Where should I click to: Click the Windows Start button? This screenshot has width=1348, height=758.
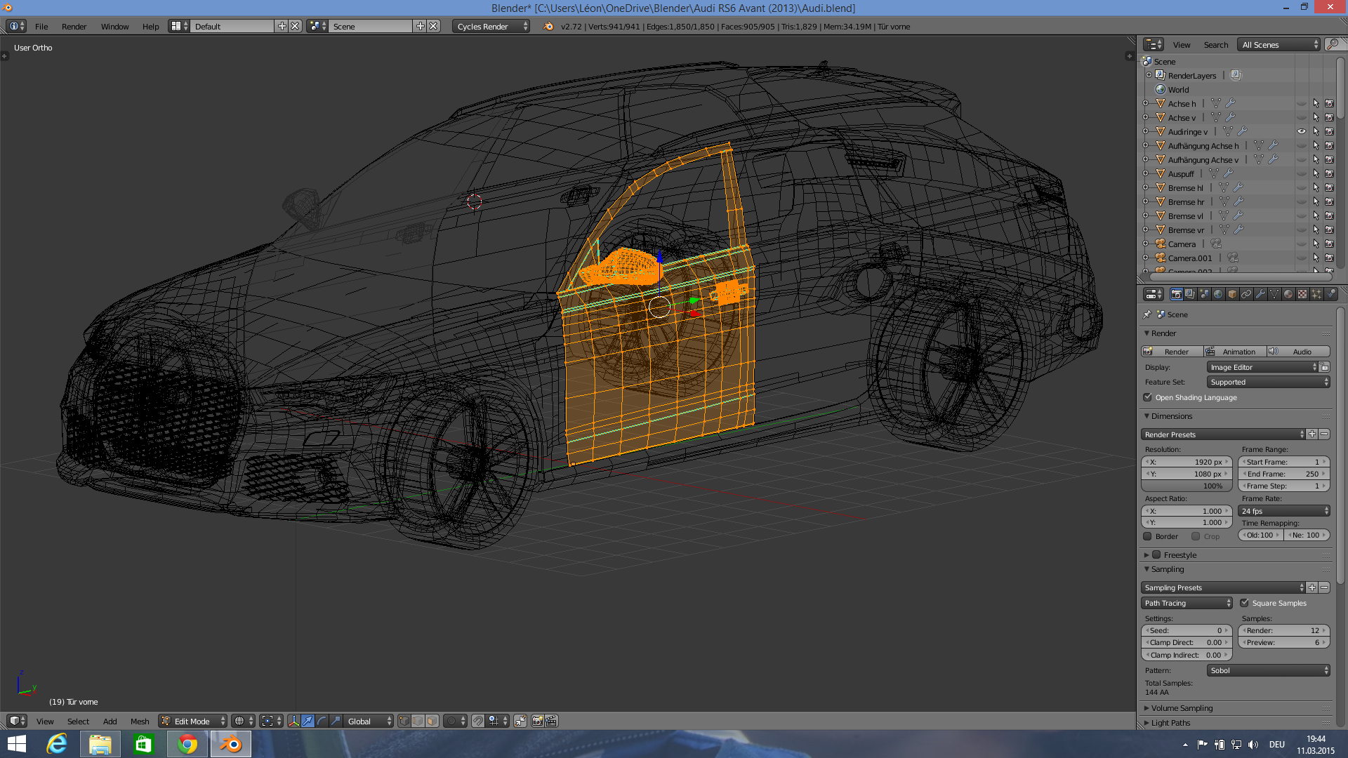tap(16, 744)
